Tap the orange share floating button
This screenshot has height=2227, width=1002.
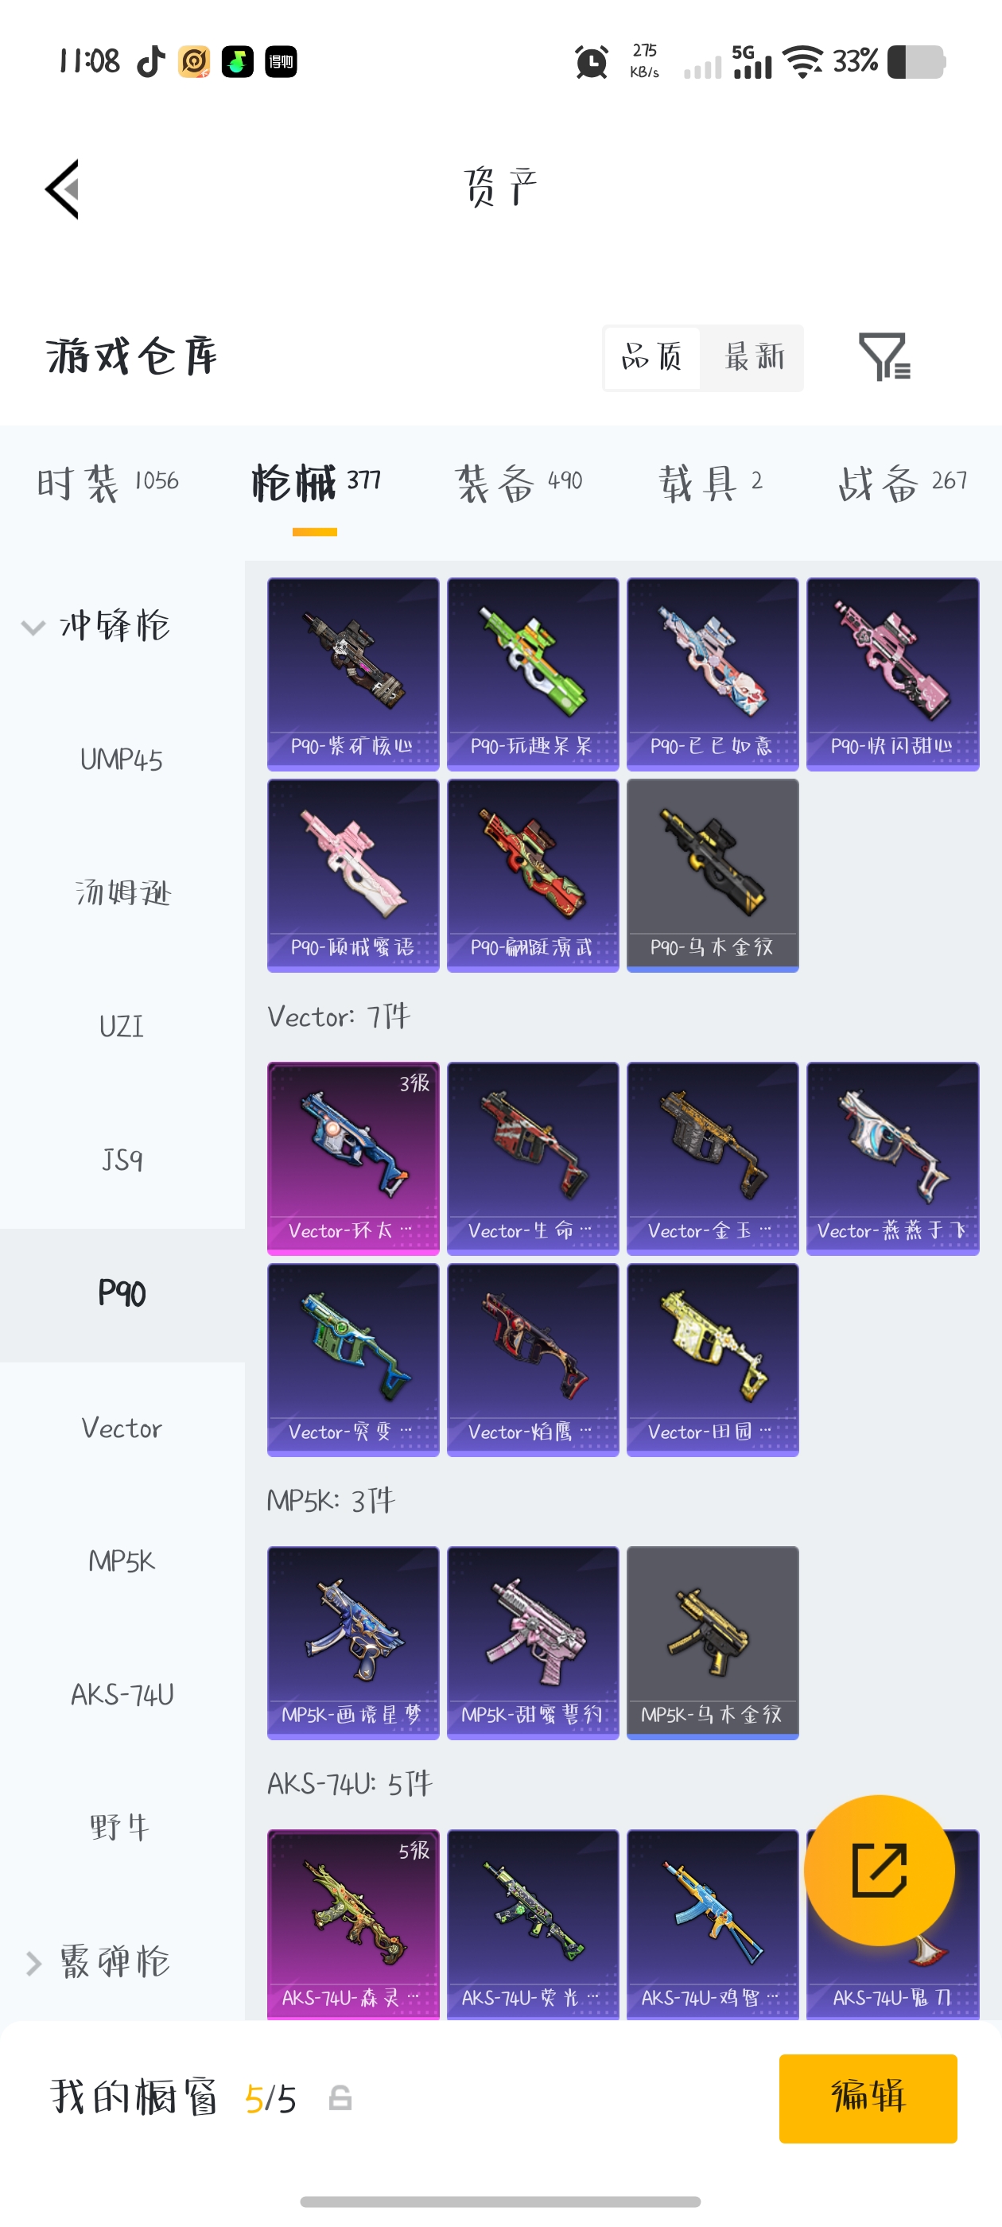point(880,1870)
